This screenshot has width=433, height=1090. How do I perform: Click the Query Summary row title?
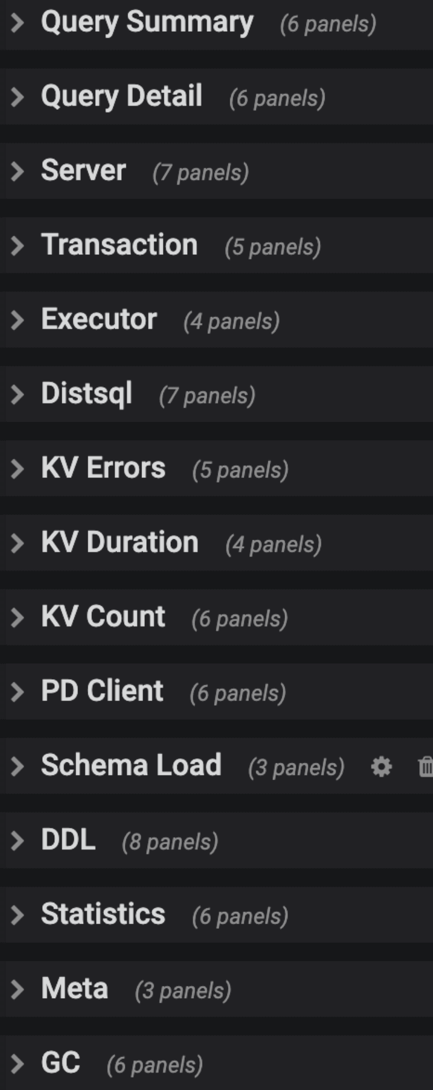pyautogui.click(x=148, y=23)
